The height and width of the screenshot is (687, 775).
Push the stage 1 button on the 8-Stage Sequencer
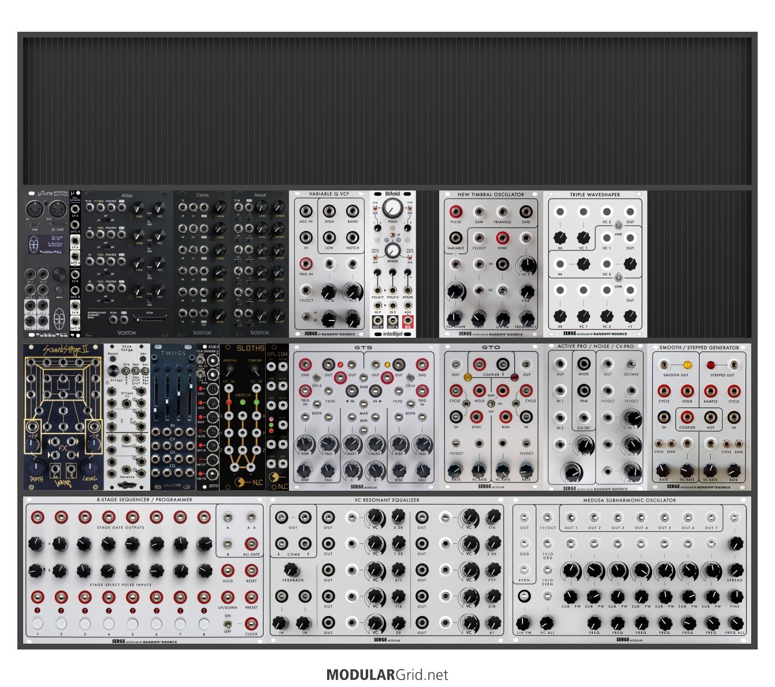pyautogui.click(x=38, y=623)
